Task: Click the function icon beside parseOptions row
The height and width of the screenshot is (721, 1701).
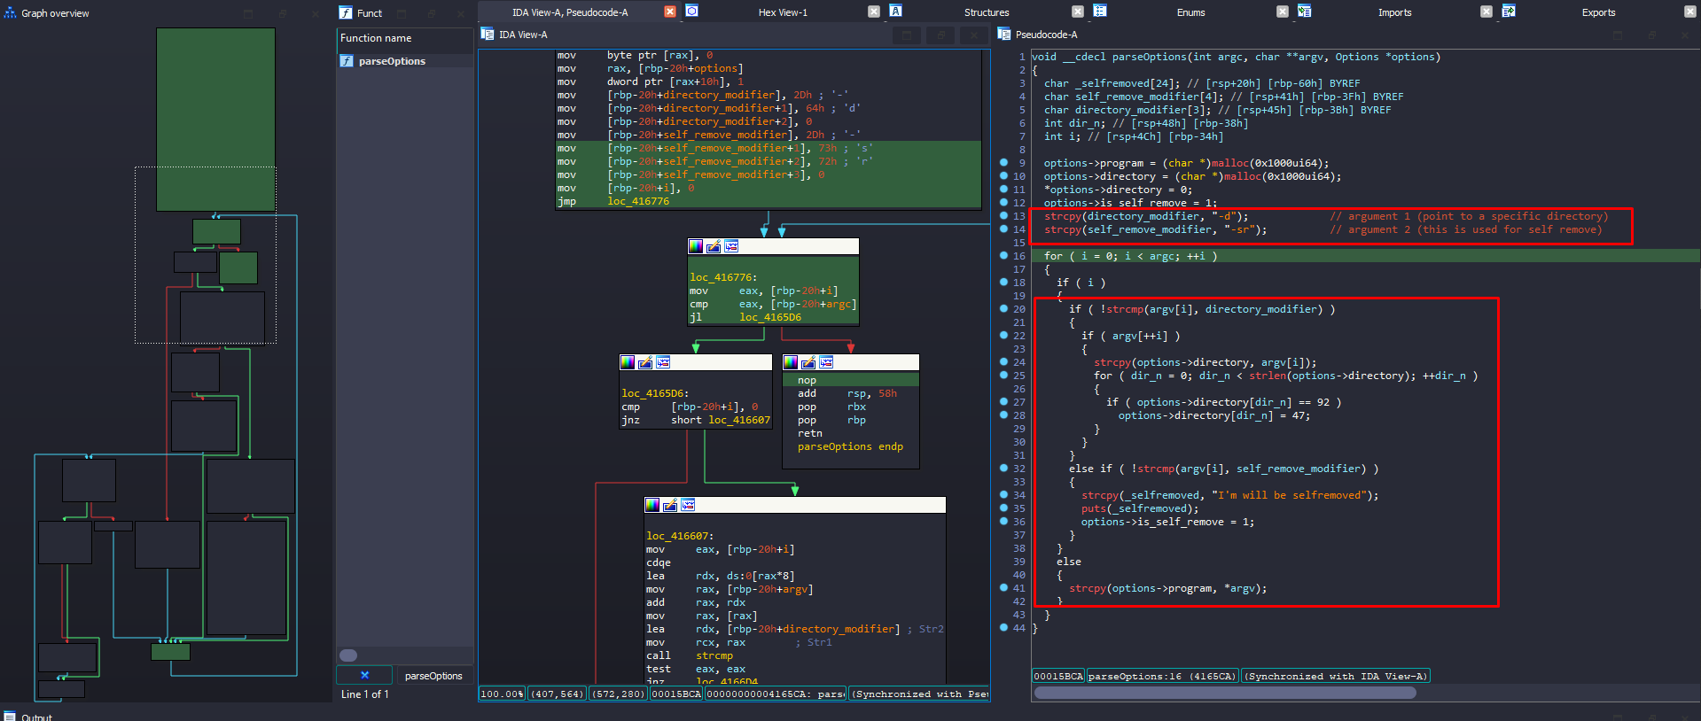Action: click(x=347, y=61)
